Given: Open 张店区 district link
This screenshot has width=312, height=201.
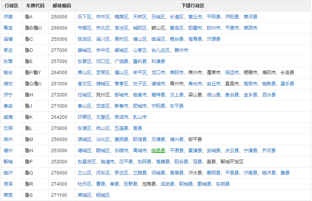Looking at the screenshot, I should (x=85, y=39).
